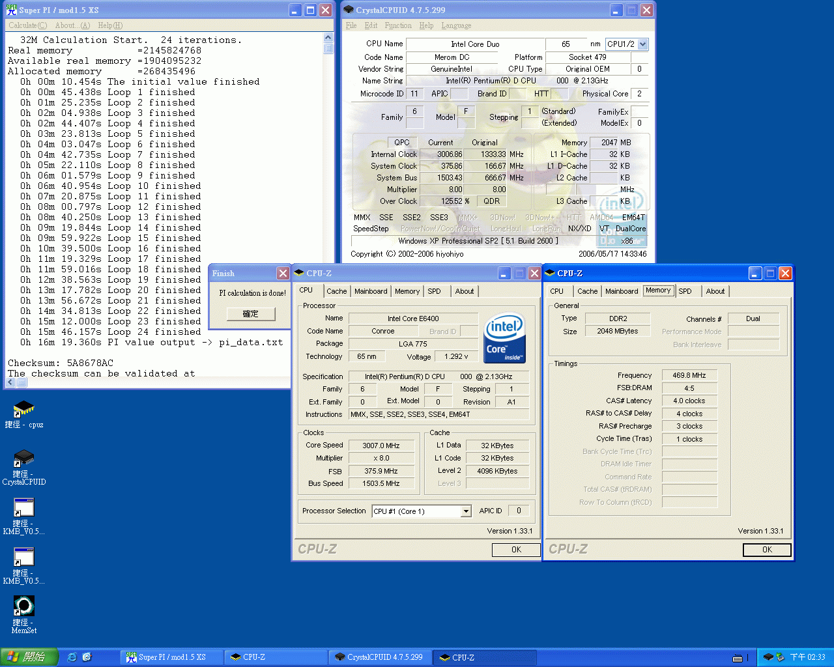Click the Super PI horizontal scrollbar left arrow

(x=10, y=382)
